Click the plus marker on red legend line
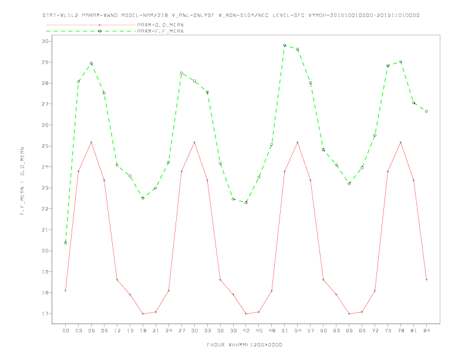 (100, 25)
